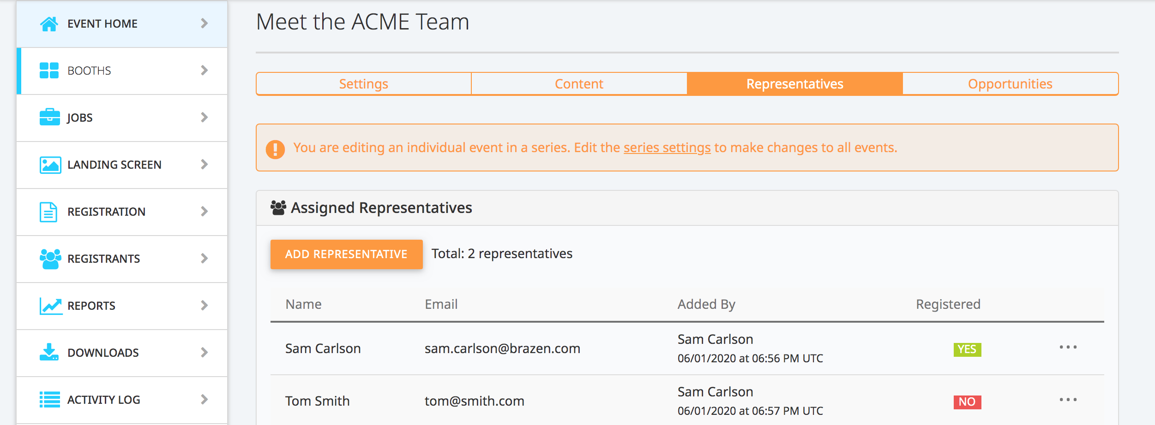1155x425 pixels.
Task: Click the Event Home house icon
Action: [x=49, y=24]
